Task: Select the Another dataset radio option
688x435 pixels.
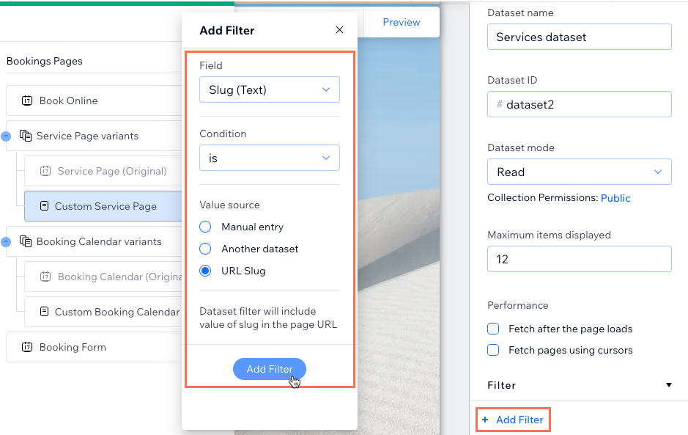Action: pyautogui.click(x=205, y=249)
